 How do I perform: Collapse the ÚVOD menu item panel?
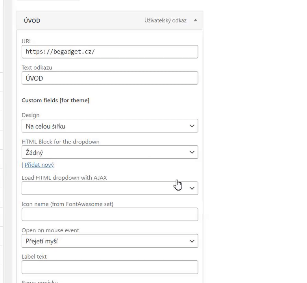195,20
